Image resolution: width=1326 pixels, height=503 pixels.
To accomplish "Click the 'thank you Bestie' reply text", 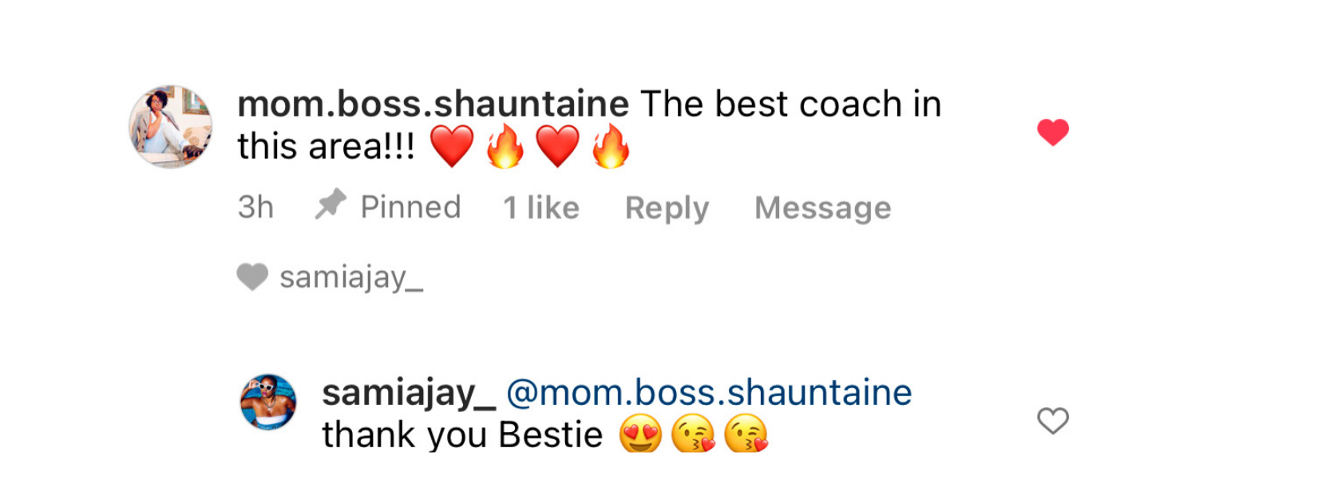I will (462, 435).
